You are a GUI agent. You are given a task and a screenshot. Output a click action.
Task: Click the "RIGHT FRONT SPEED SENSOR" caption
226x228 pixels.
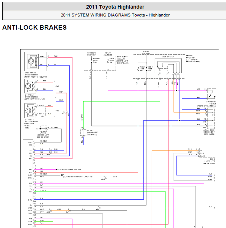pyautogui.click(x=31, y=74)
